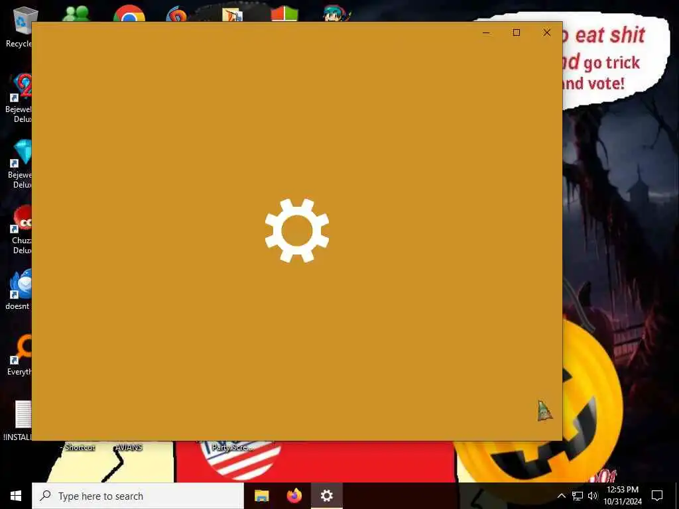Image resolution: width=679 pixels, height=509 pixels.
Task: Select the AVIANS desktop item label
Action: 129,447
